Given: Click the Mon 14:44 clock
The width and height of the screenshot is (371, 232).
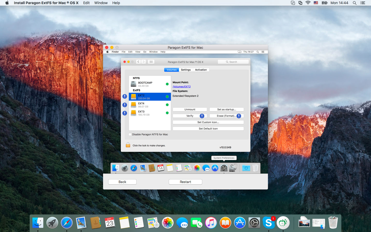Looking at the screenshot, I should [x=339, y=3].
